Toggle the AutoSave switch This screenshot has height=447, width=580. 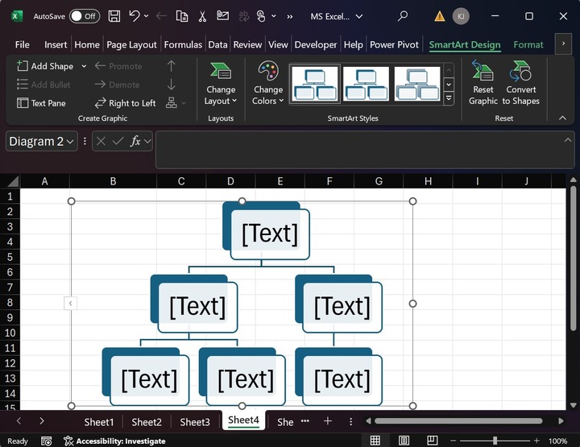[x=84, y=15]
